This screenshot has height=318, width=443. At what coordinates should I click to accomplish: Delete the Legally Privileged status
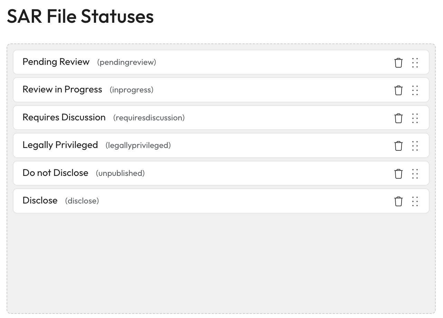(x=398, y=146)
